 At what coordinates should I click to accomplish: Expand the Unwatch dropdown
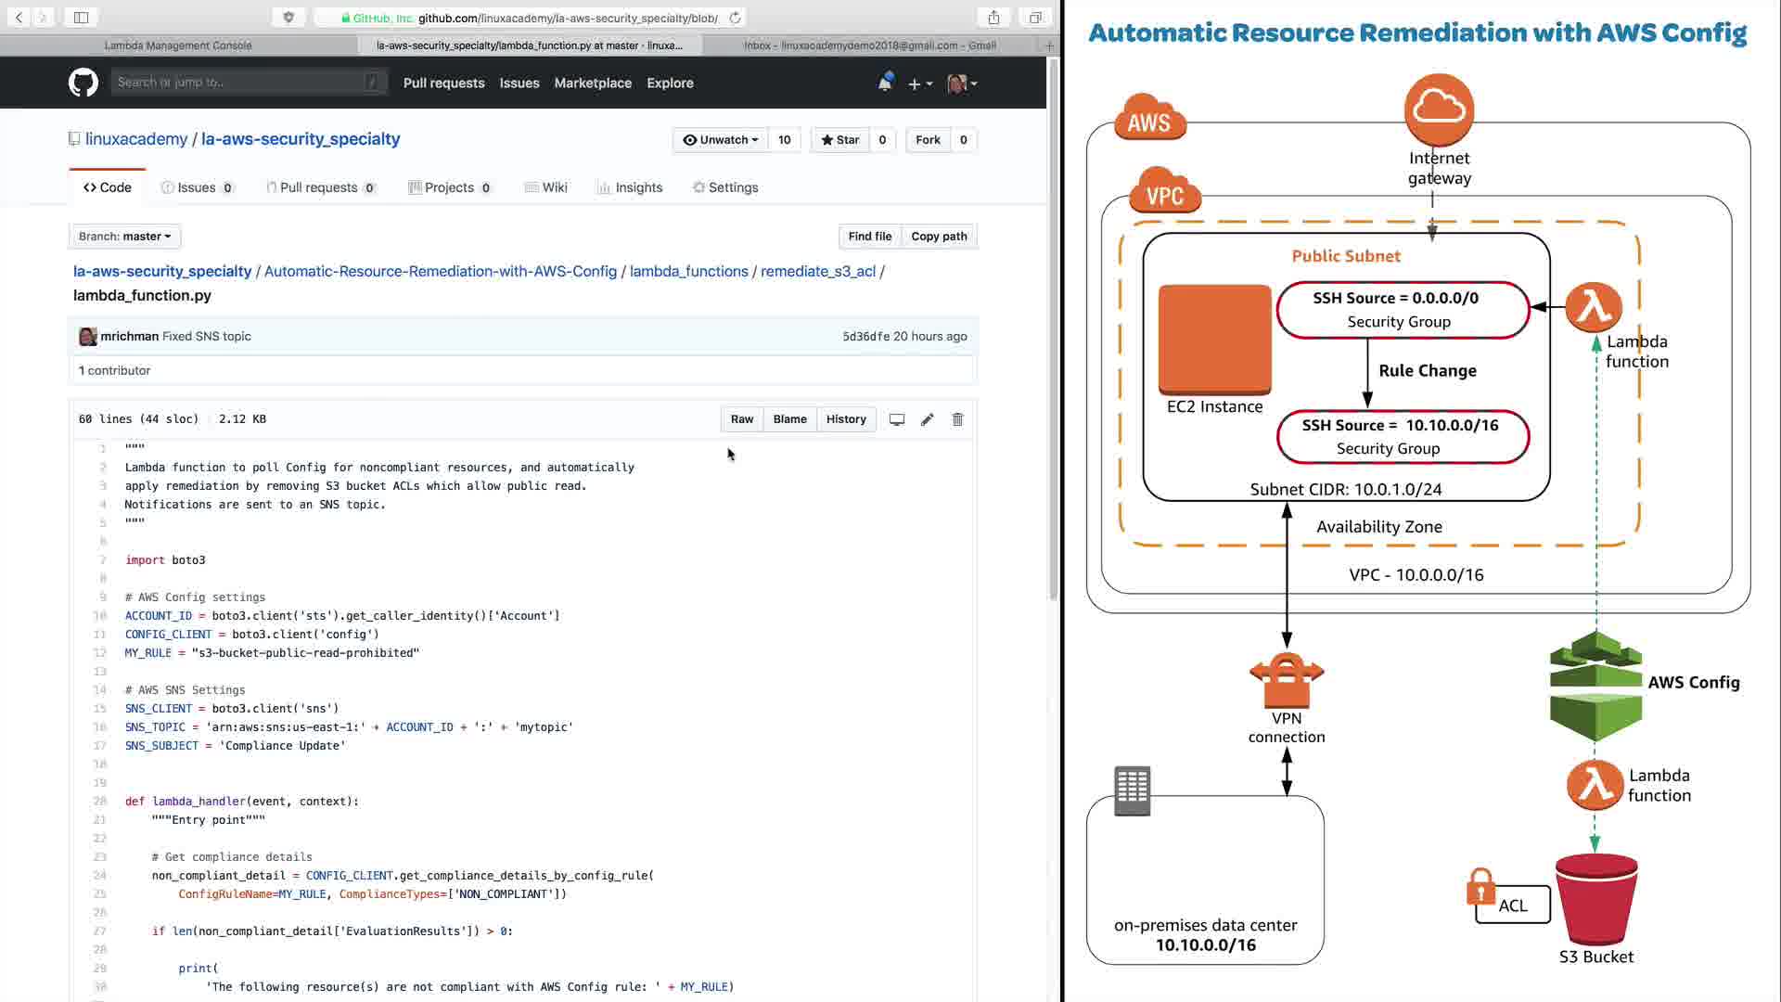721,140
